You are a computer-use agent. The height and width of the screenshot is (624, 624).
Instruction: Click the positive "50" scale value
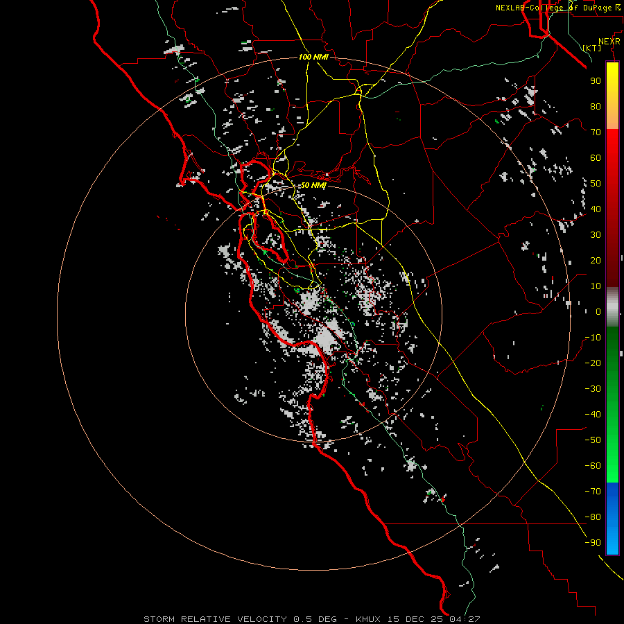click(x=596, y=184)
